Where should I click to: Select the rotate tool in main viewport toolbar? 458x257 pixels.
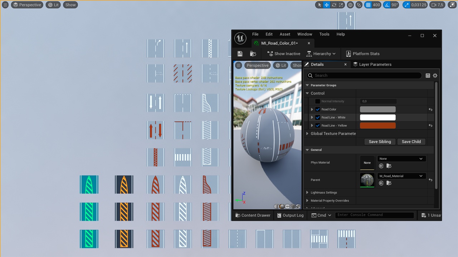[334, 5]
